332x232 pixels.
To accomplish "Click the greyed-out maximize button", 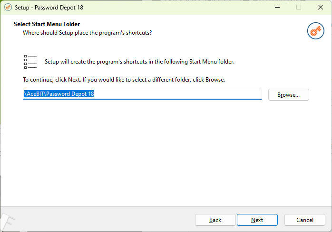I will 299,7.
